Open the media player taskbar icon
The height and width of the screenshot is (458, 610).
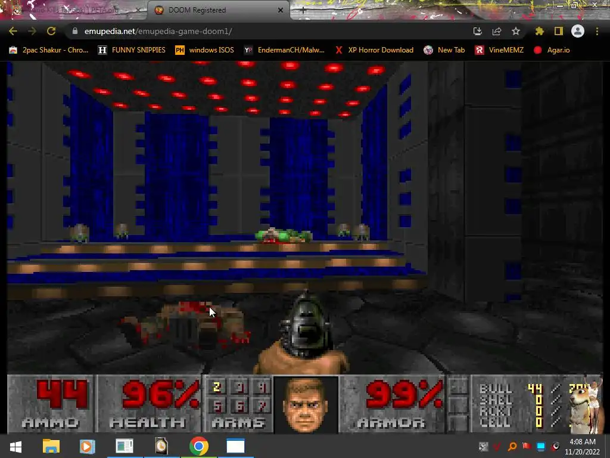click(x=87, y=446)
